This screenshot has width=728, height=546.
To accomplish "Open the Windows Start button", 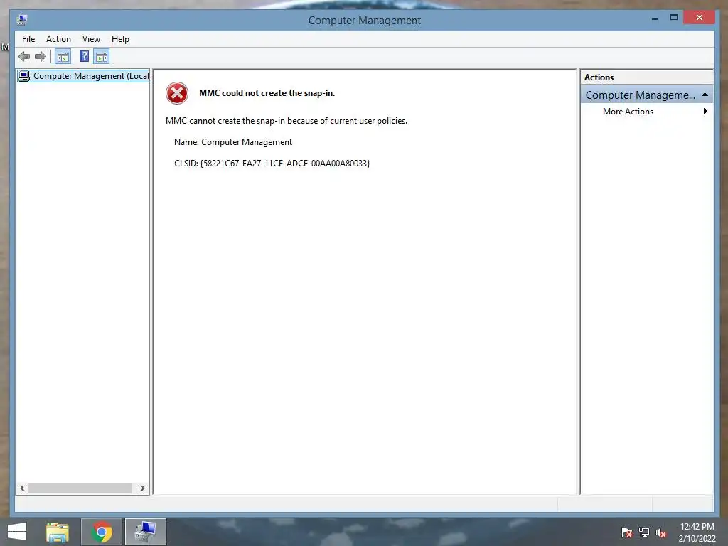I will [17, 532].
